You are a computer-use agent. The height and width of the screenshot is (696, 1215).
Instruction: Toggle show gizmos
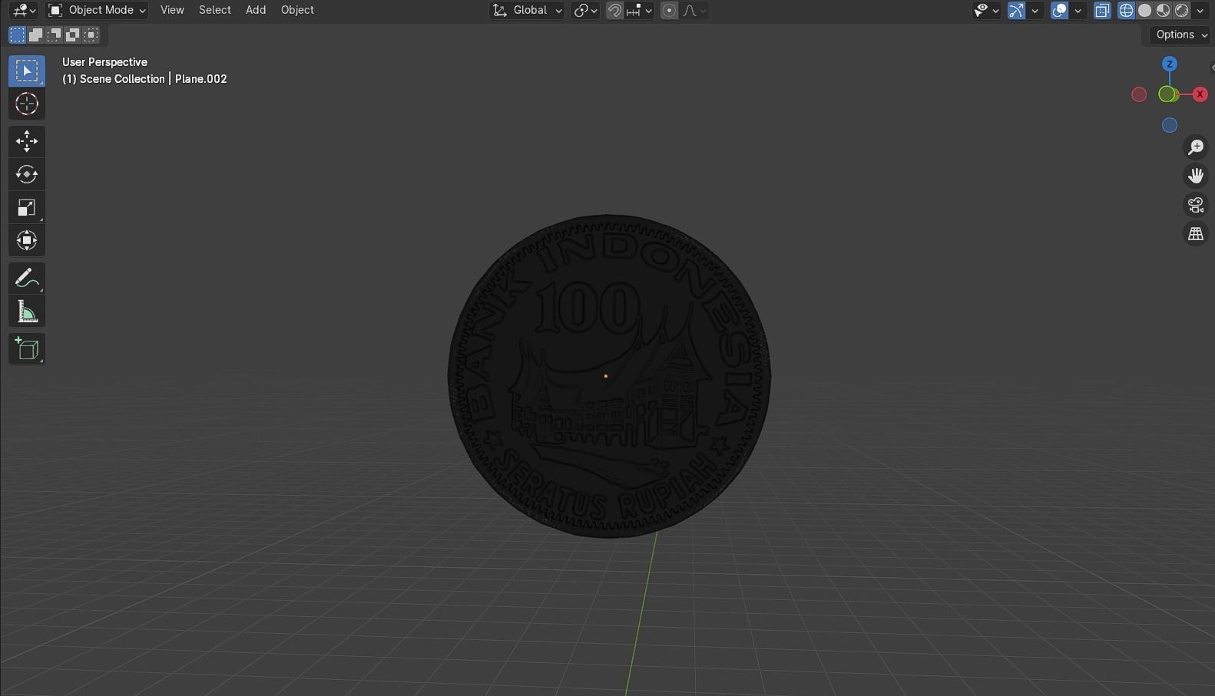(x=1016, y=10)
